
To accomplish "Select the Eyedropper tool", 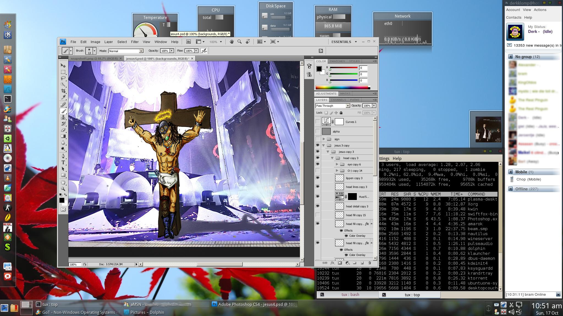I will pos(63,97).
